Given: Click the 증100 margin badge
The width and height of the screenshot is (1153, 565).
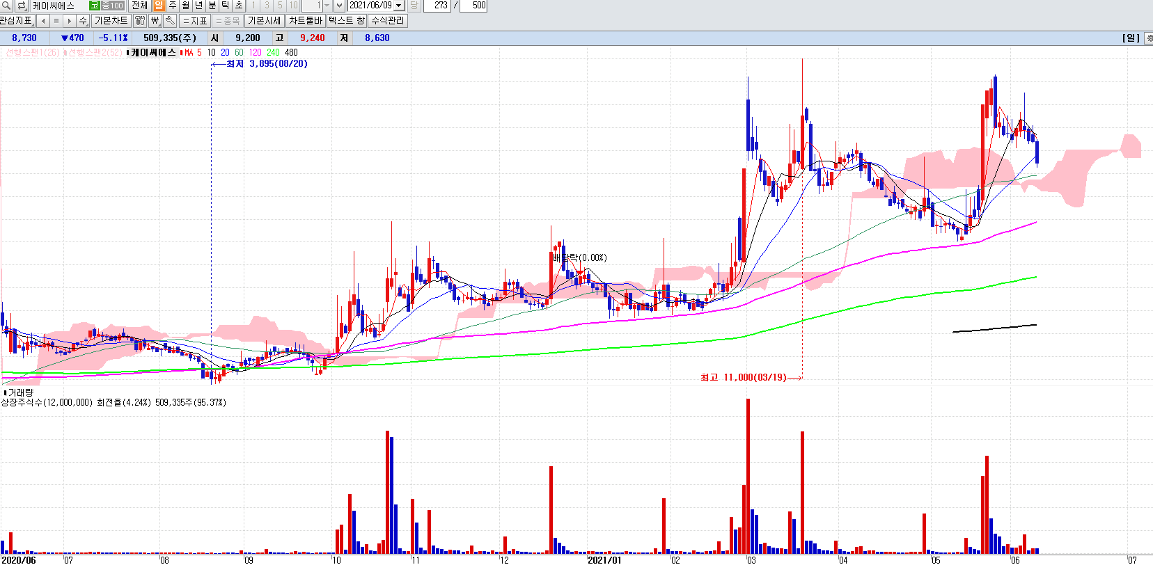Looking at the screenshot, I should (x=113, y=6).
